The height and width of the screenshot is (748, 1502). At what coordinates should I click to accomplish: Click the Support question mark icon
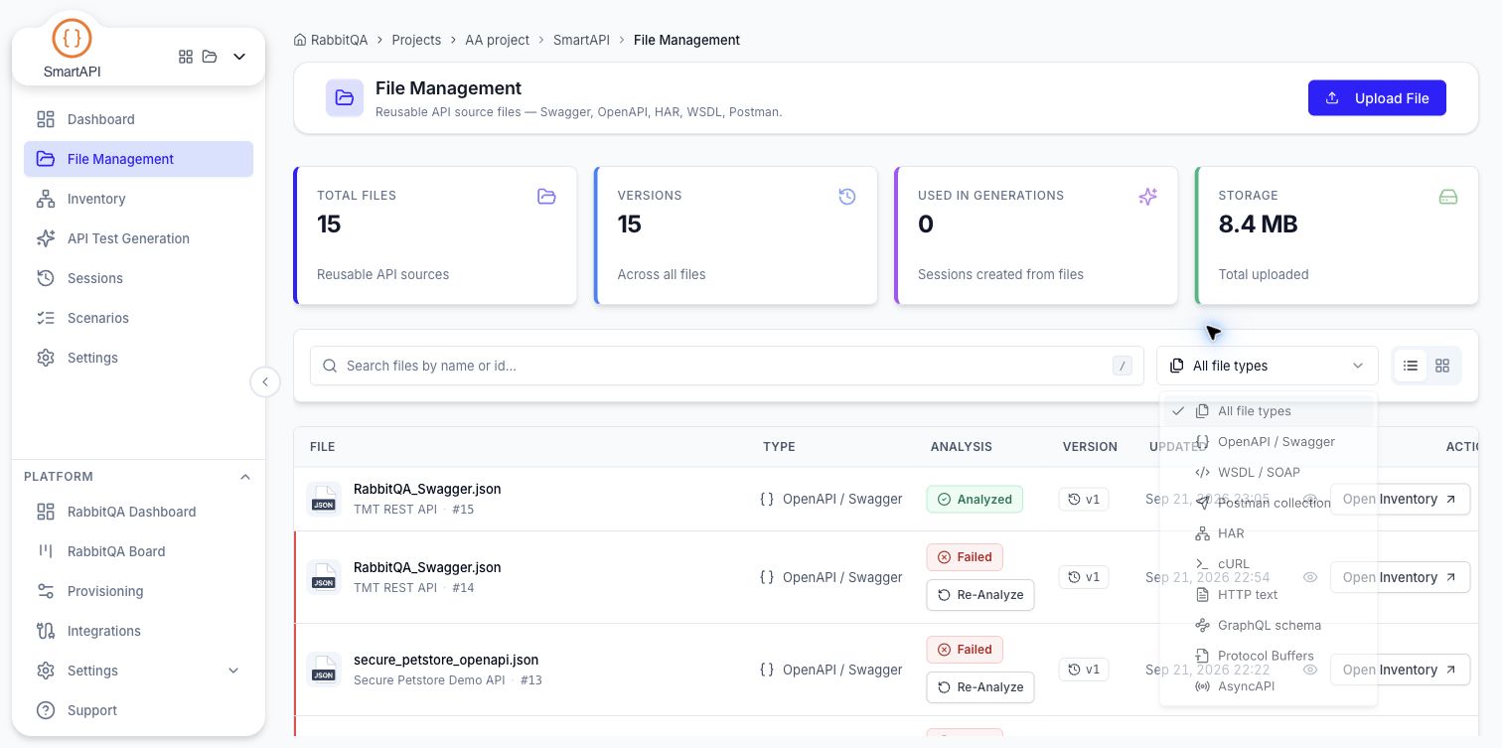tap(46, 710)
